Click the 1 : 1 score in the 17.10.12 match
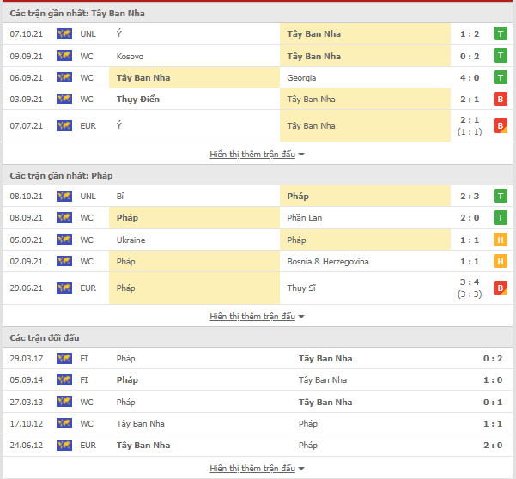The height and width of the screenshot is (479, 516). 493,424
